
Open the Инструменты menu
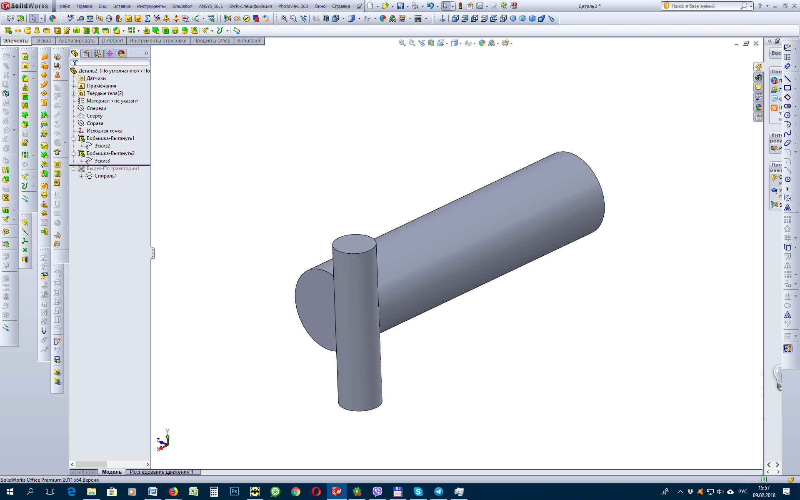151,6
